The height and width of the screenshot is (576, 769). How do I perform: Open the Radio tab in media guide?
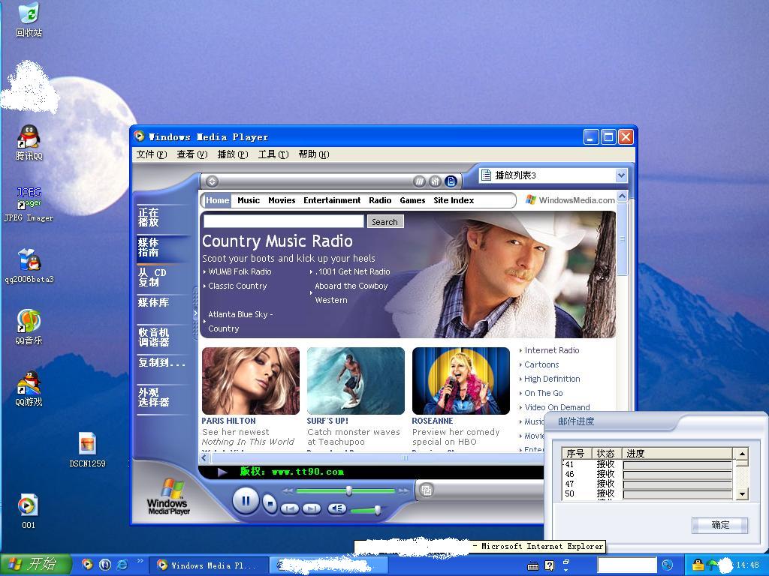tap(380, 200)
